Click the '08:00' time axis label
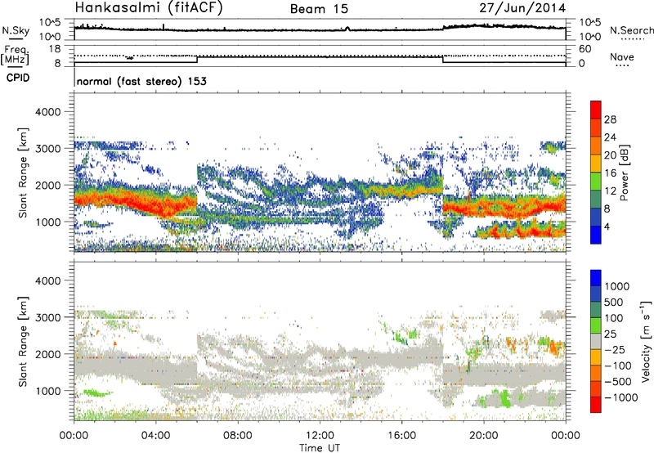The image size is (654, 453). coord(238,436)
